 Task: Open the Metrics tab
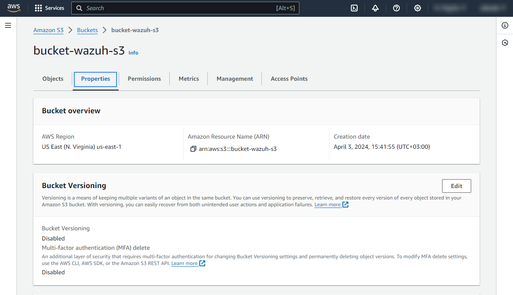(x=189, y=79)
